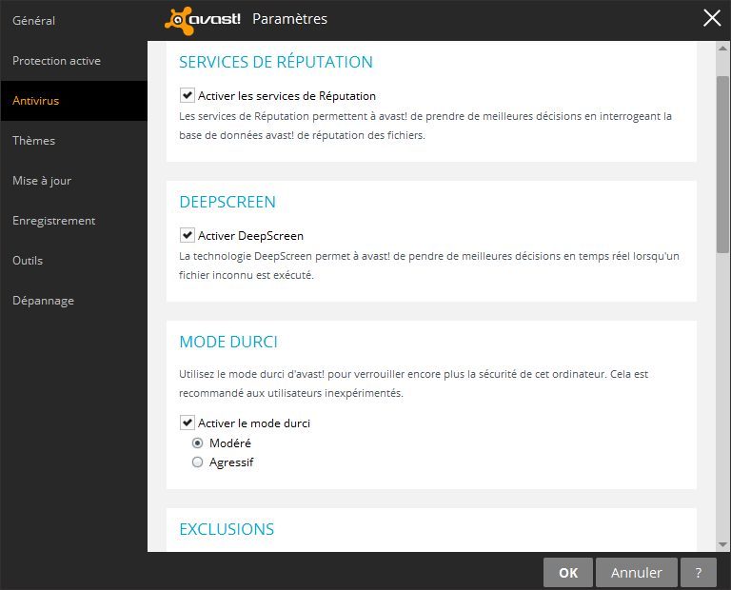Select the Modéré radio option
Image resolution: width=731 pixels, height=590 pixels.
[198, 443]
